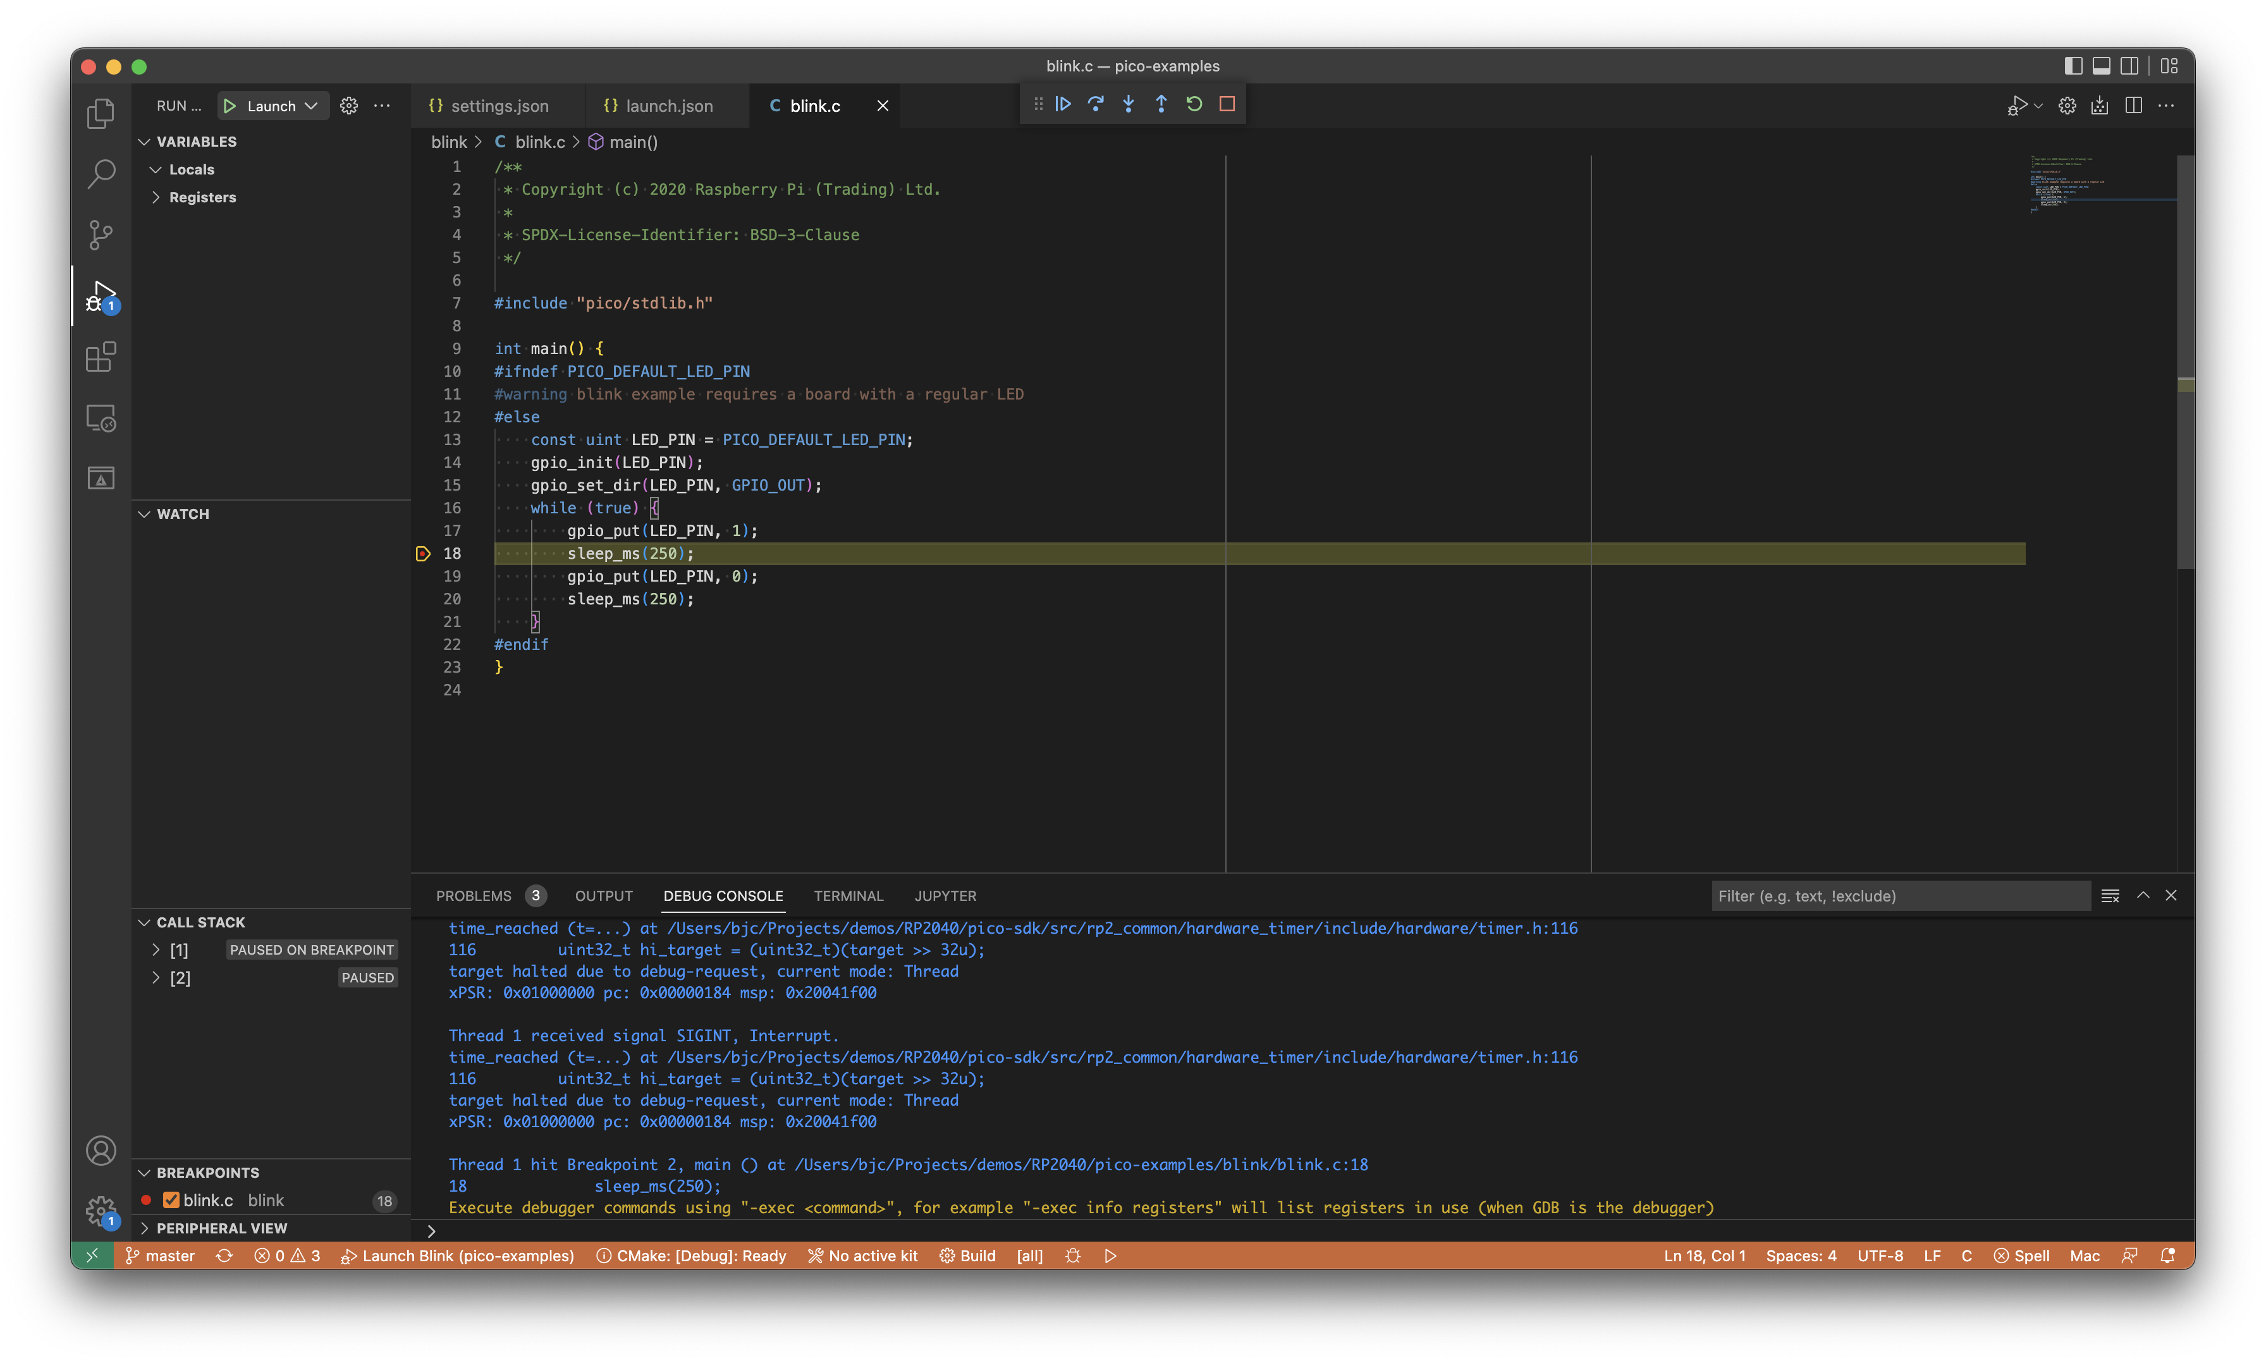Screen dimensions: 2266x1363
Task: Open the Explorer view in activity bar
Action: 101,113
